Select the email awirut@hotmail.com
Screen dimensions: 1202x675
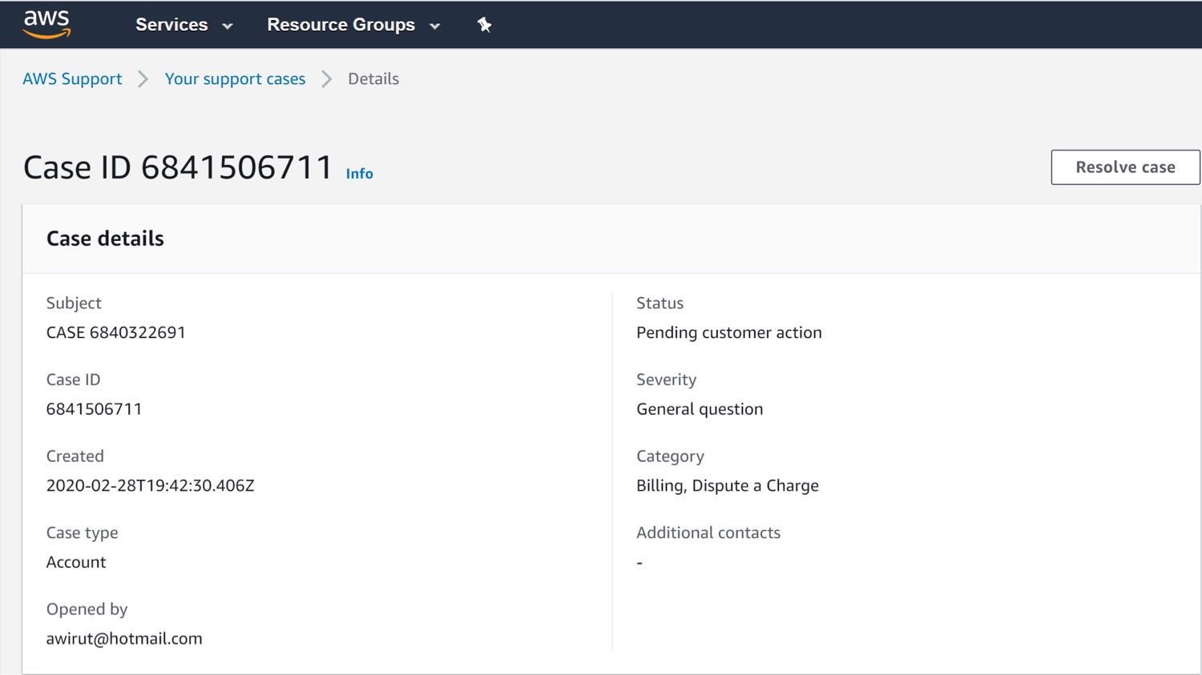point(124,639)
